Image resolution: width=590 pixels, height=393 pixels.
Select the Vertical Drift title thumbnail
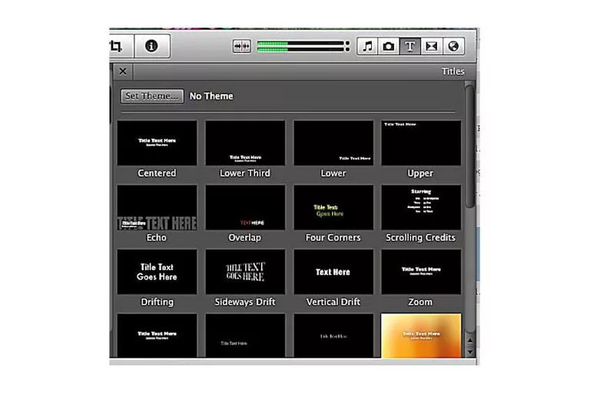click(333, 272)
